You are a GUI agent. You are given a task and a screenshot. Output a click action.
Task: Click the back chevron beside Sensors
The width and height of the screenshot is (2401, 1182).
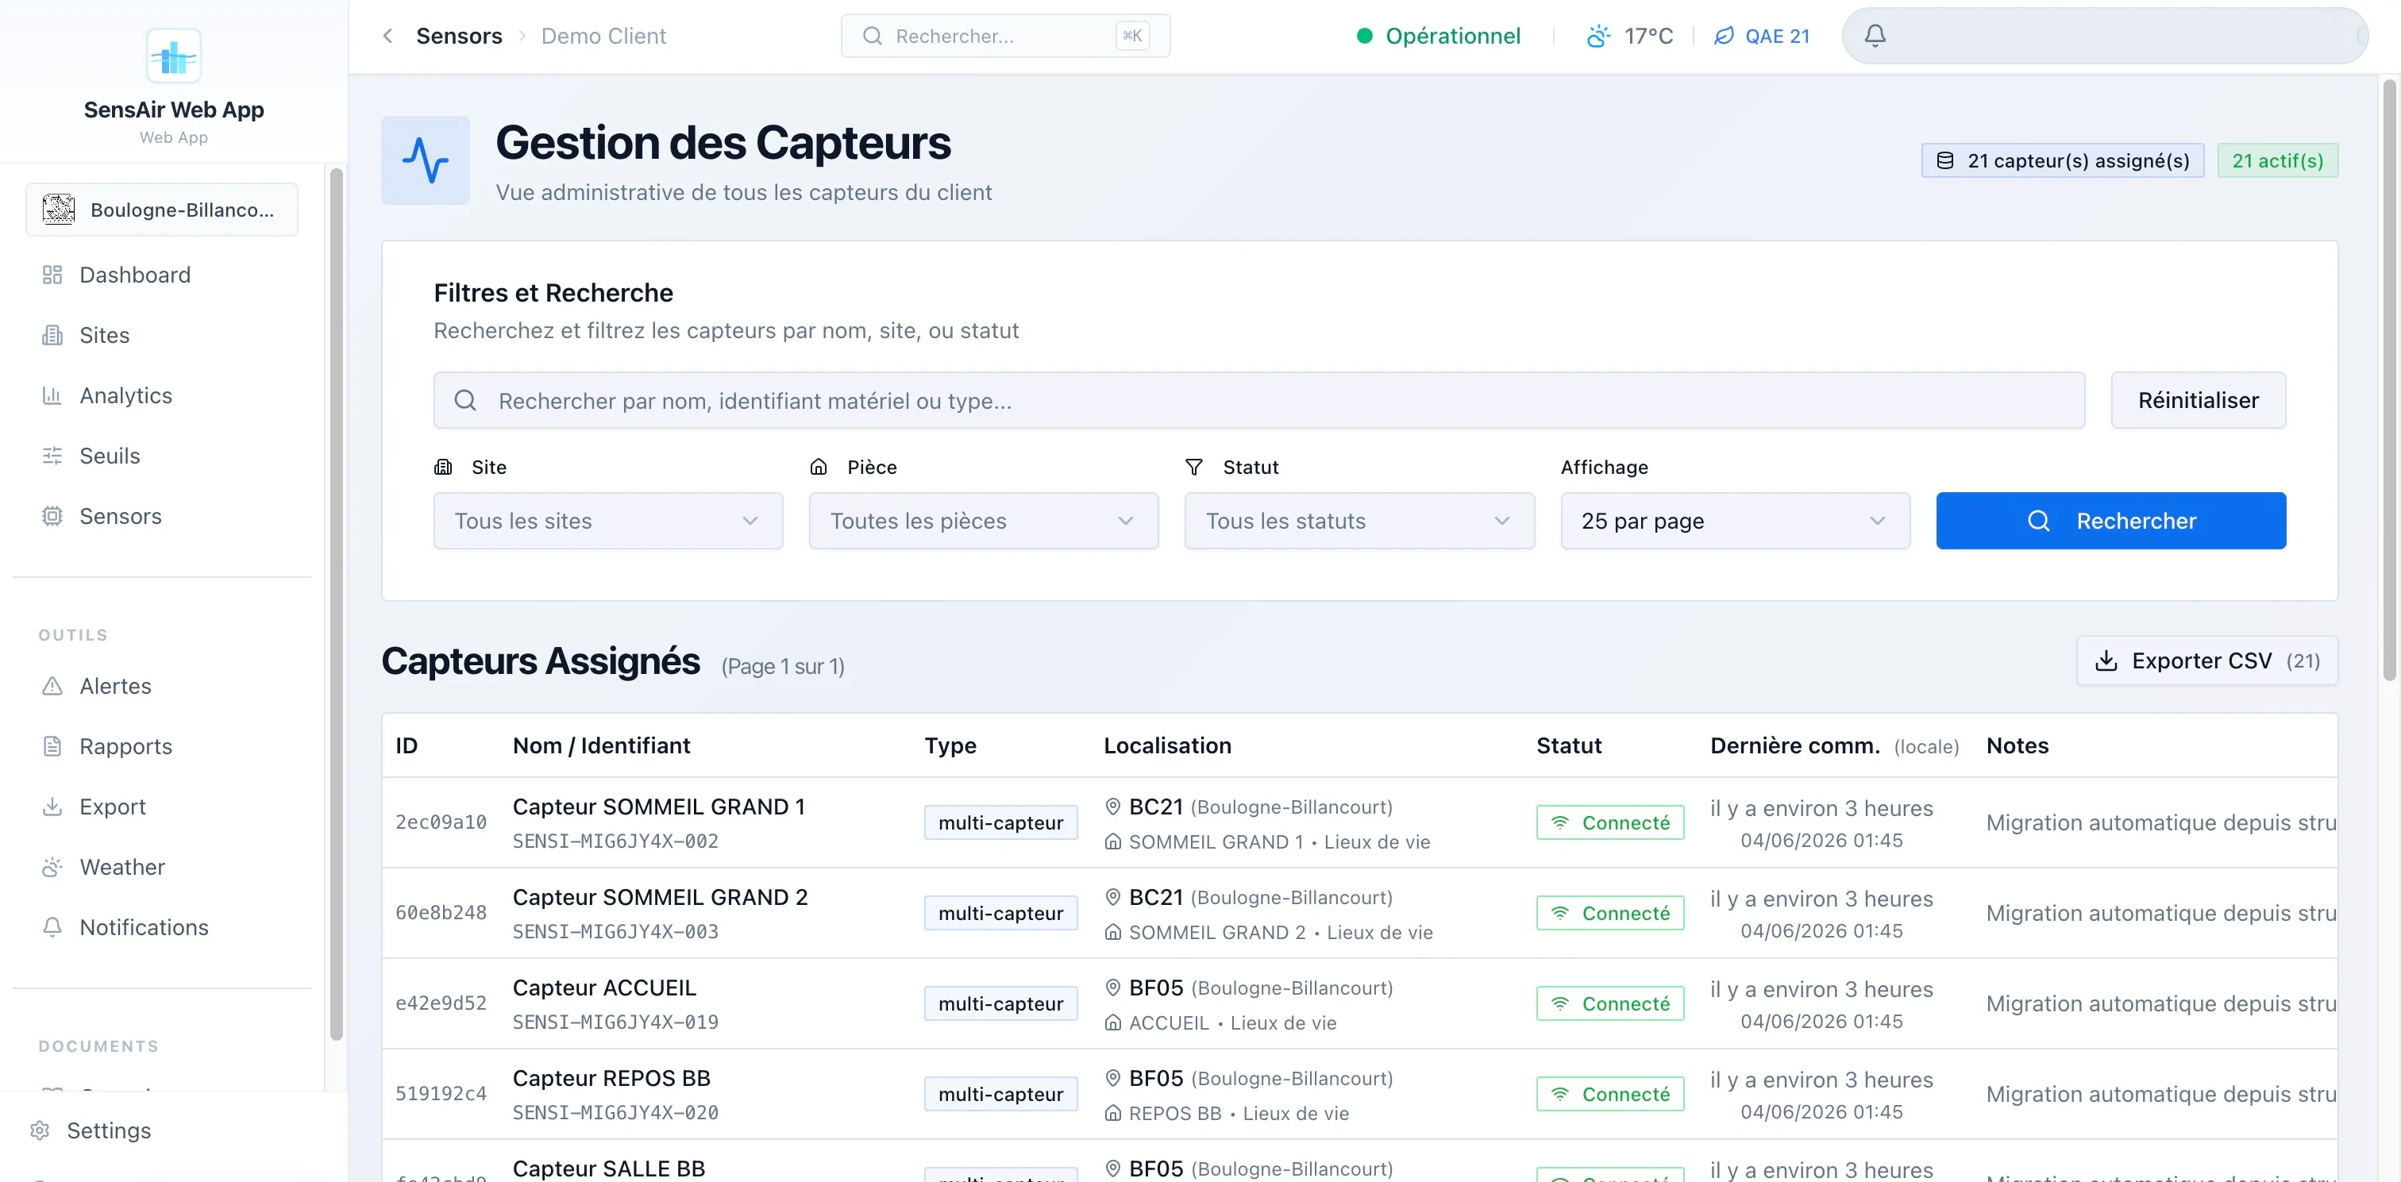[387, 36]
